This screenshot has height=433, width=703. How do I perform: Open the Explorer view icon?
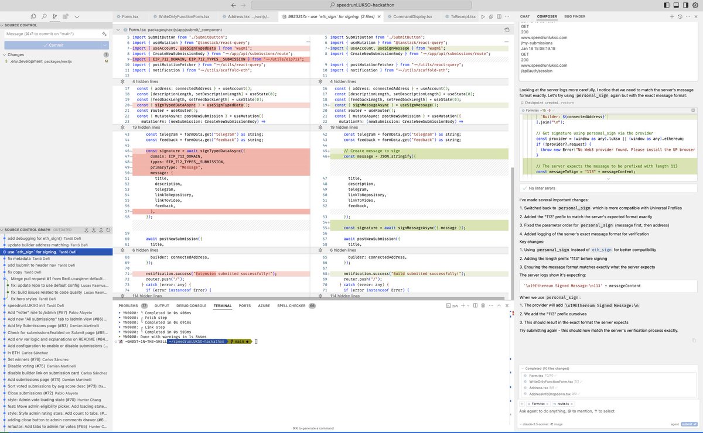coord(33,18)
